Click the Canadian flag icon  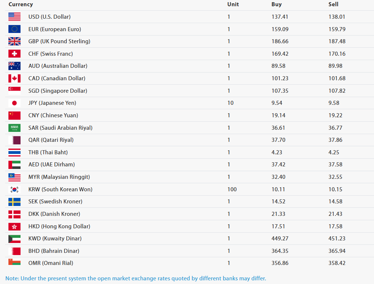pos(14,78)
